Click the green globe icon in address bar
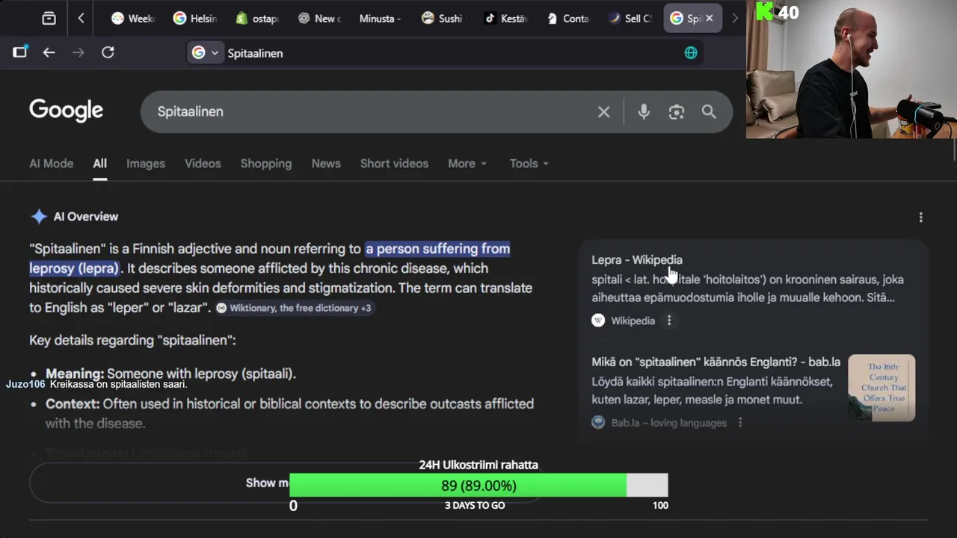Screen dimensions: 957x538 pos(691,52)
